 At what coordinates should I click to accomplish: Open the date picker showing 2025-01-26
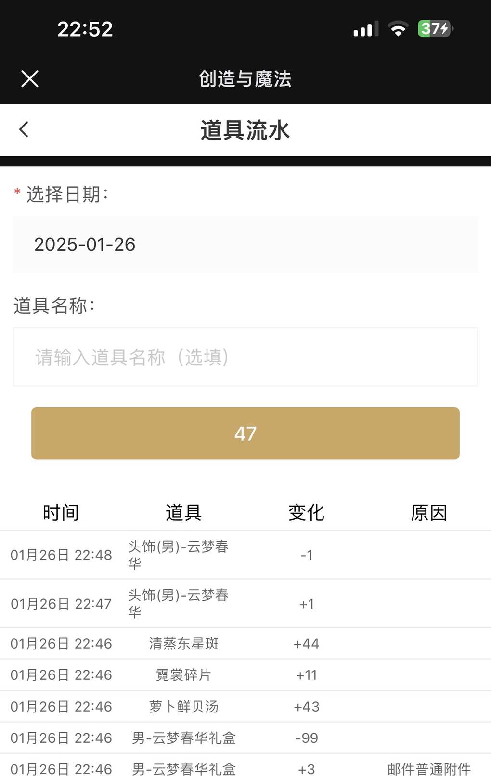click(245, 244)
